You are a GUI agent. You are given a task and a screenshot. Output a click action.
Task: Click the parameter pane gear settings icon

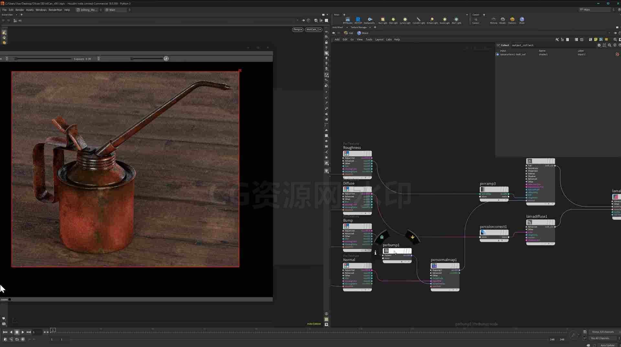click(599, 45)
